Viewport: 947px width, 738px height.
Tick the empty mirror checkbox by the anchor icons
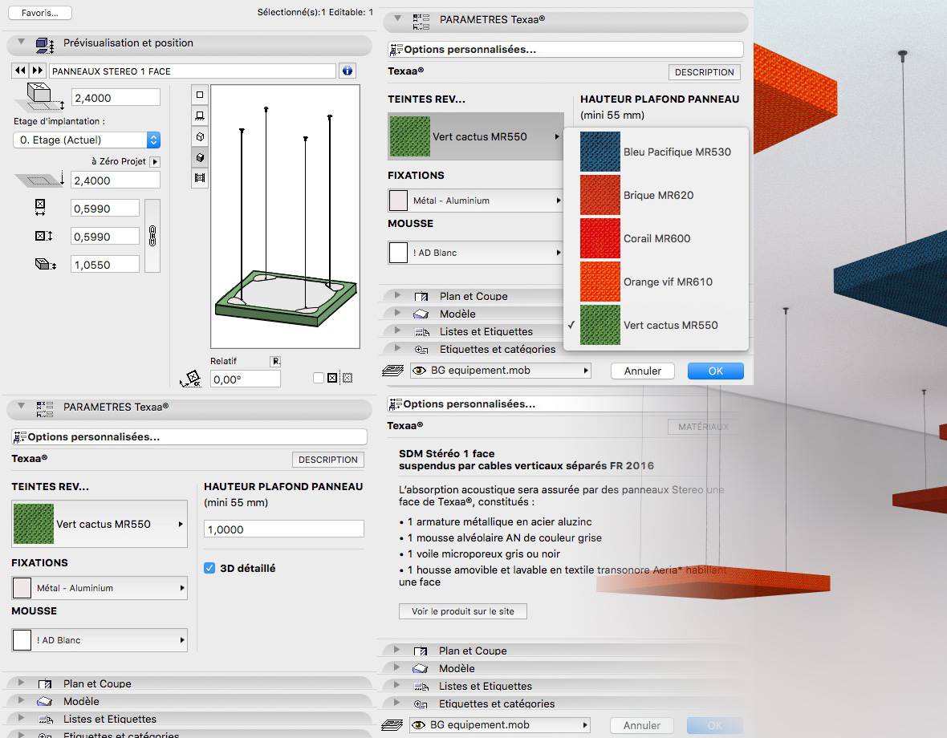[x=319, y=378]
